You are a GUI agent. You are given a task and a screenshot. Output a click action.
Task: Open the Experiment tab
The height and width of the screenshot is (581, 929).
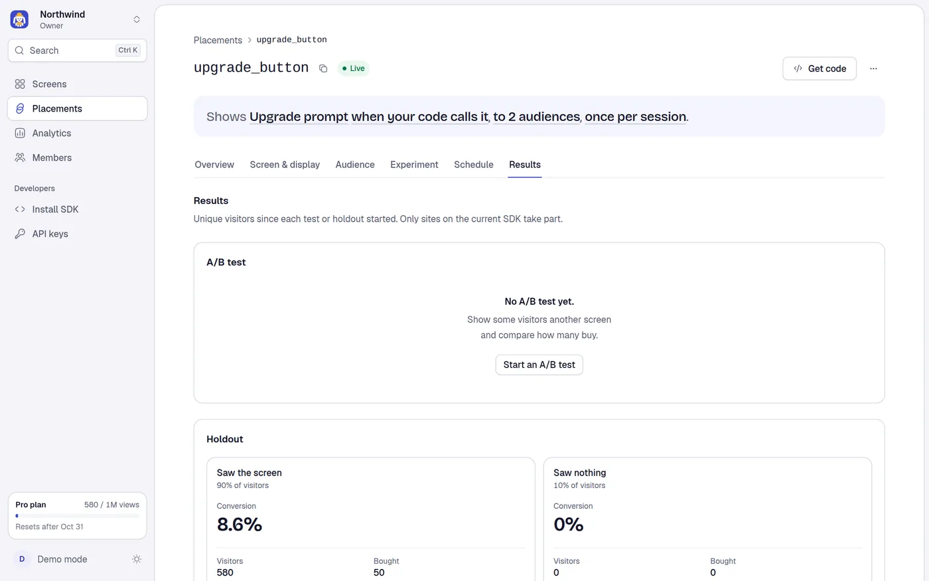(414, 165)
